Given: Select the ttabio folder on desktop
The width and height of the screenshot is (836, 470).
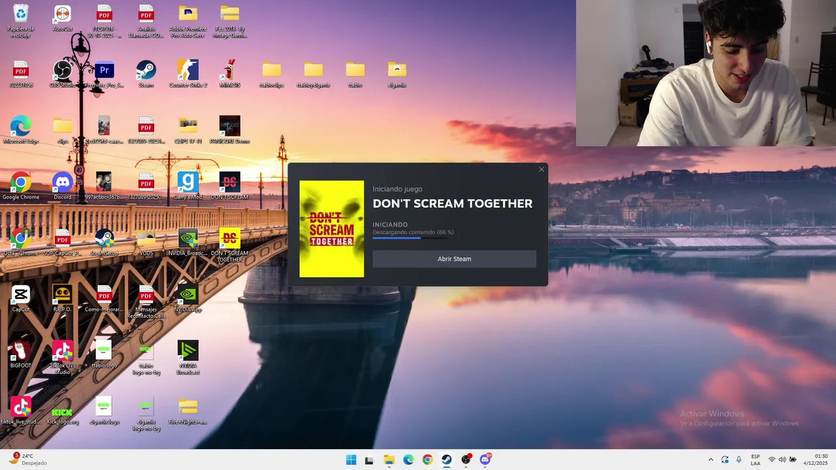Looking at the screenshot, I should [x=355, y=74].
